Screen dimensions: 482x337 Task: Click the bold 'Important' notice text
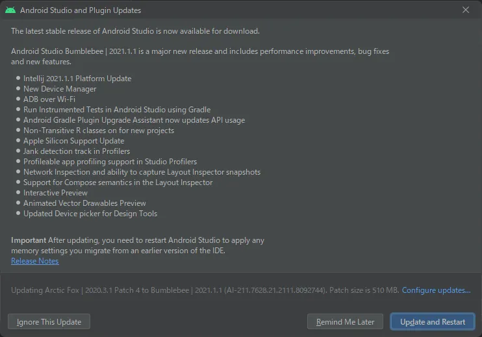click(x=29, y=240)
